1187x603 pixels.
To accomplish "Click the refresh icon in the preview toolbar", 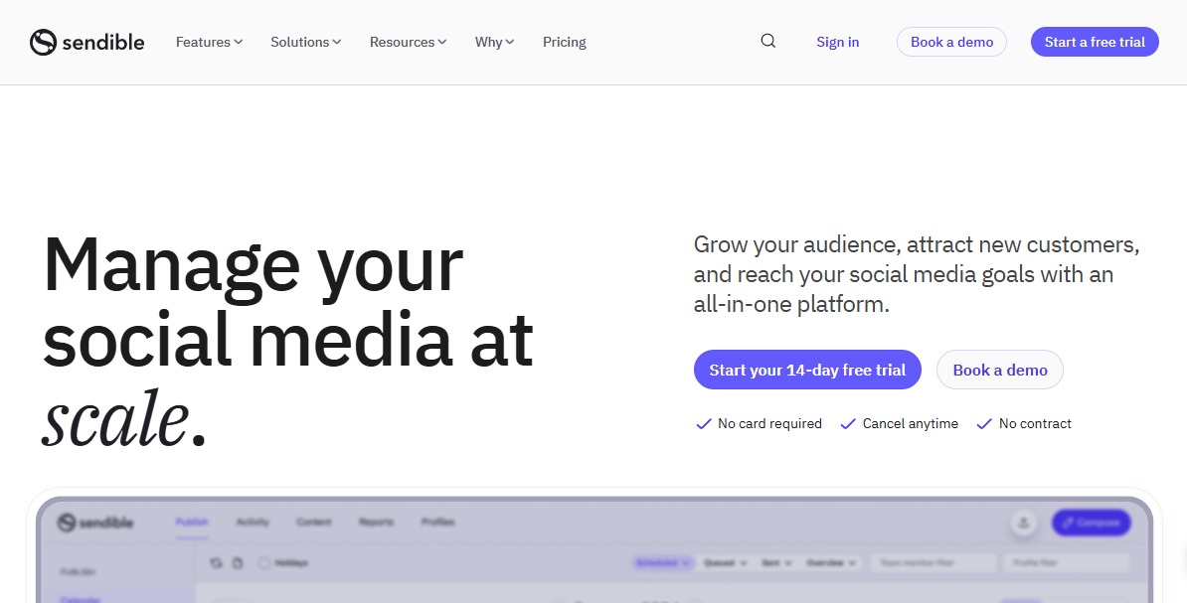I will 217,563.
